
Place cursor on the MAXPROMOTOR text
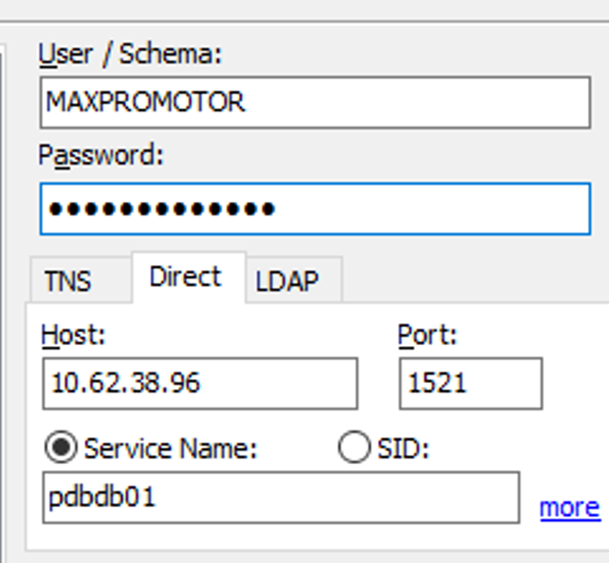[146, 103]
